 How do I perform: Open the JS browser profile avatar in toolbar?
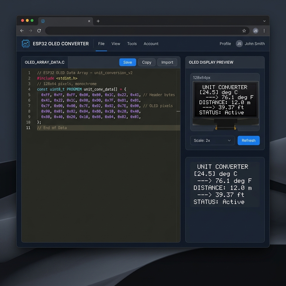256,31
